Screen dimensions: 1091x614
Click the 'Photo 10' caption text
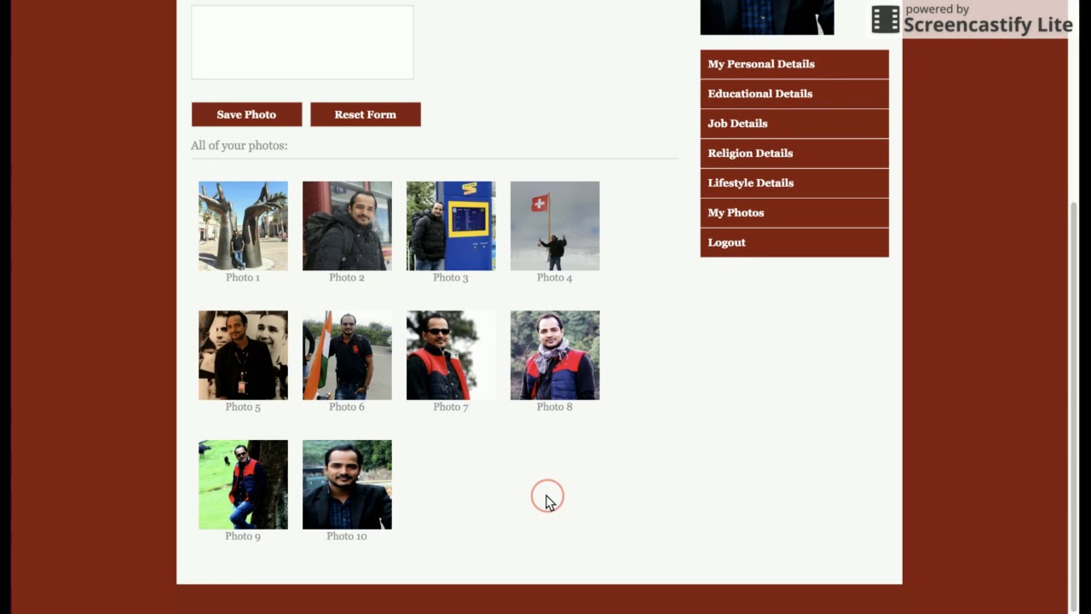point(347,536)
